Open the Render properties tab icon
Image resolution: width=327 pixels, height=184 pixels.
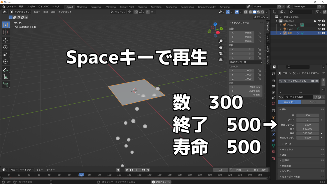[x=273, y=81]
